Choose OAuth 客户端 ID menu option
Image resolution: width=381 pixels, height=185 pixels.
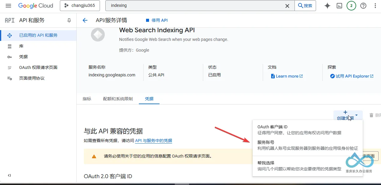tap(308, 130)
